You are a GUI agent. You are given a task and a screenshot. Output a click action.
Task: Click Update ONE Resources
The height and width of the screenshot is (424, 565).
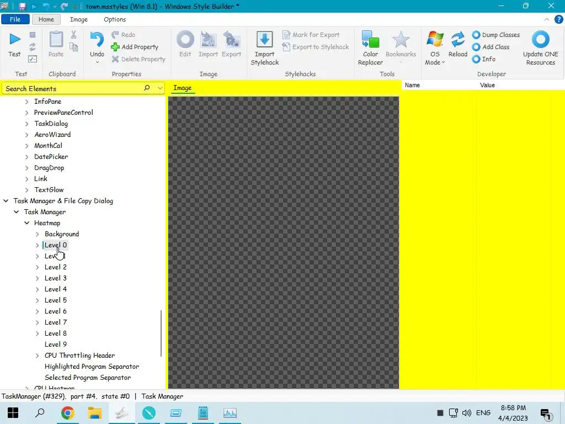[541, 49]
